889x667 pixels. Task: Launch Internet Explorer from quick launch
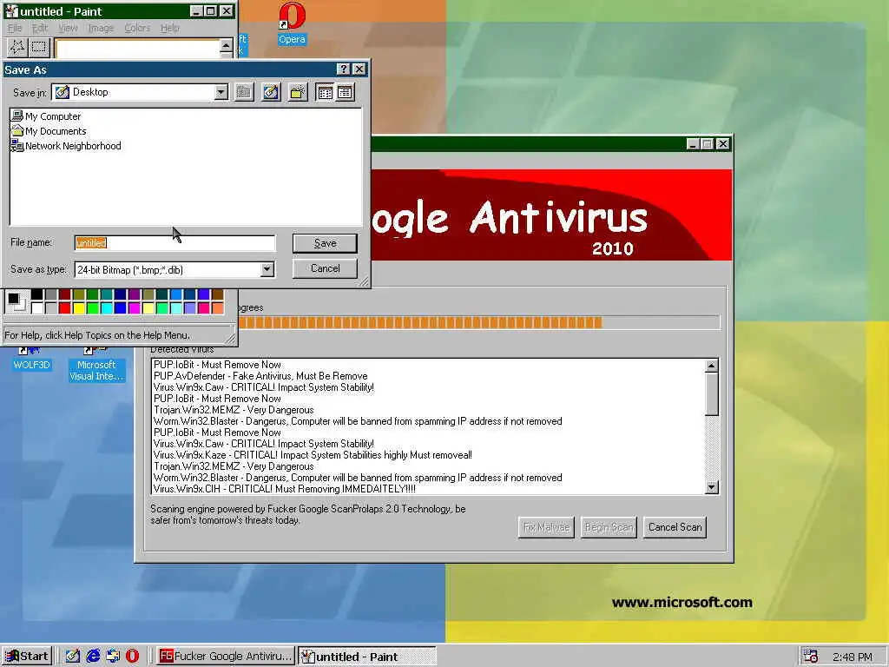coord(93,656)
